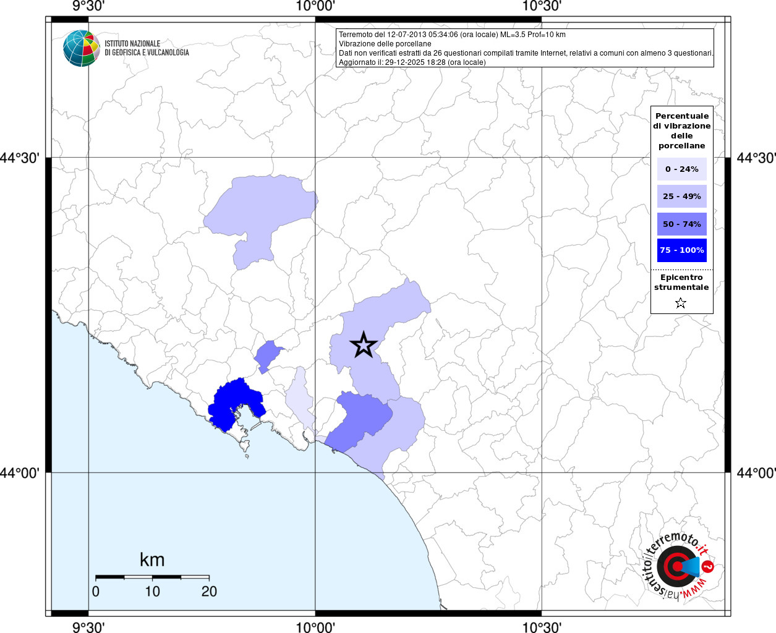Screen dimensions: 776x633
Task: Click the scale bar's '20' mark
Action: 209,592
